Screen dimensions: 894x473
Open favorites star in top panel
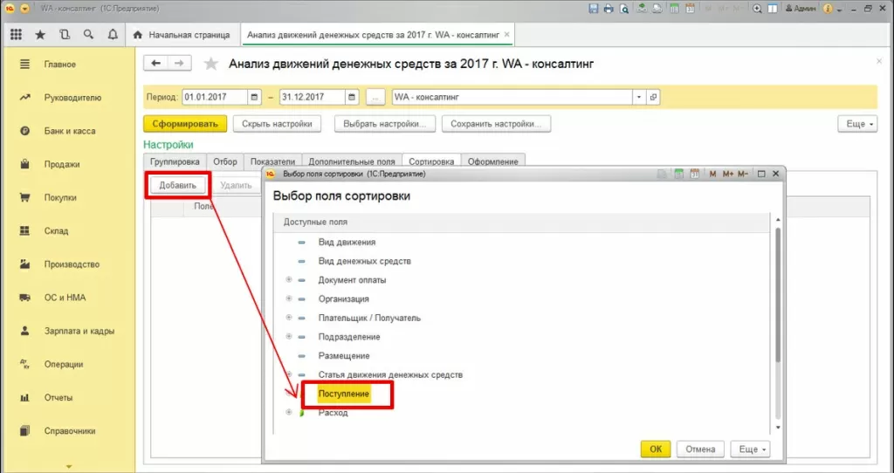click(40, 35)
